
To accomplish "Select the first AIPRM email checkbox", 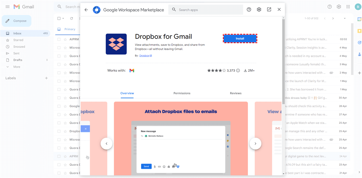I will click(x=59, y=39).
